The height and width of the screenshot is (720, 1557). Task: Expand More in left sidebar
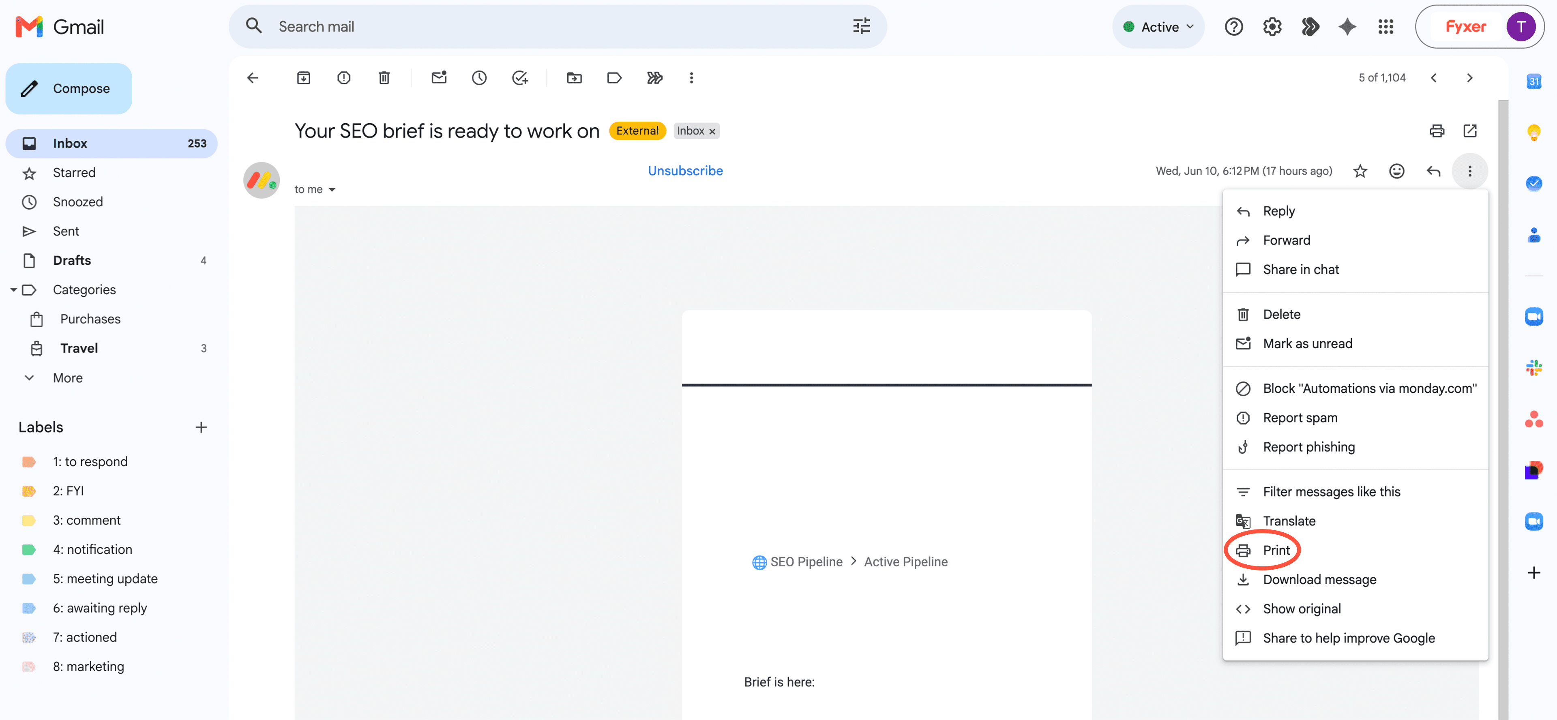click(68, 378)
